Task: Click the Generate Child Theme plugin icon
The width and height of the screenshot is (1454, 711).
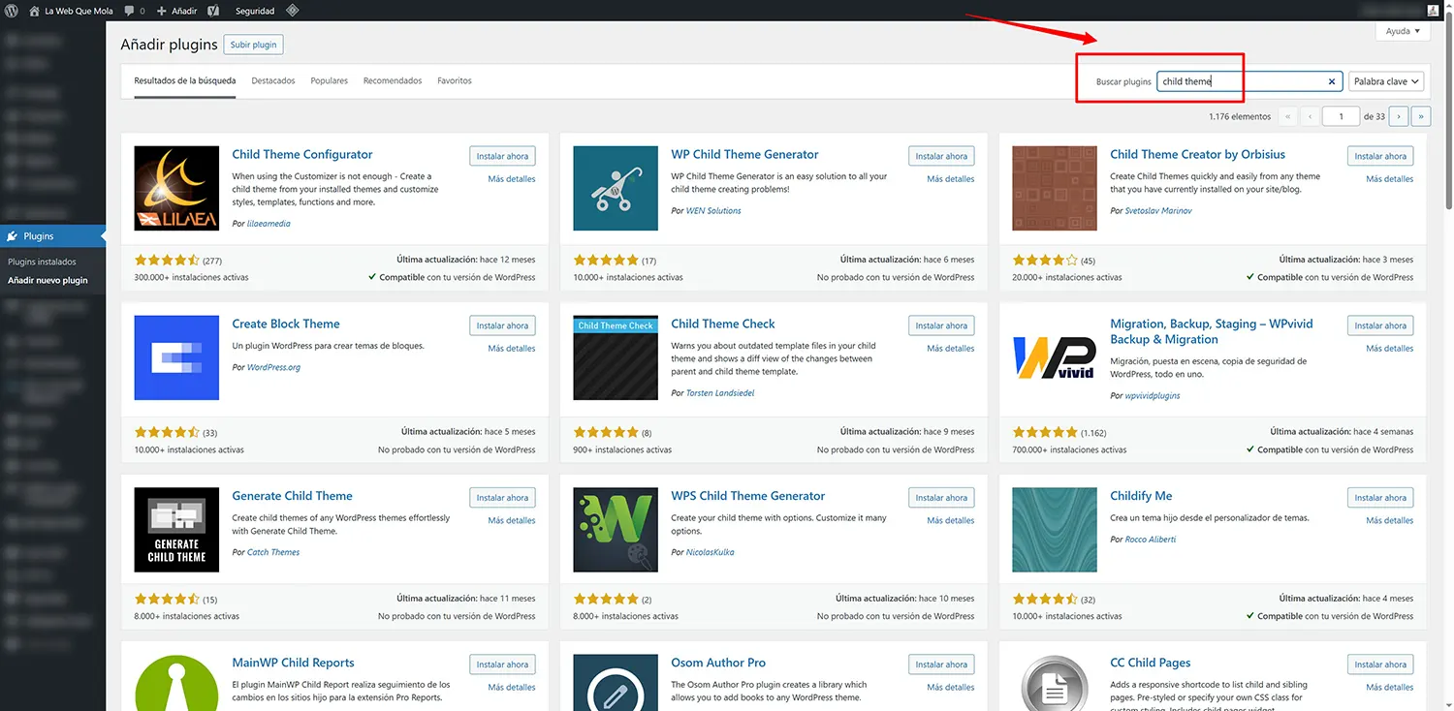Action: [x=176, y=530]
